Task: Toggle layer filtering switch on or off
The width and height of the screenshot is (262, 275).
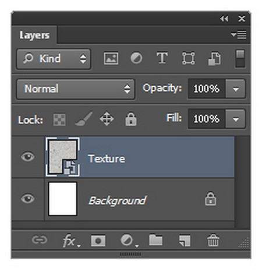Action: [240, 58]
